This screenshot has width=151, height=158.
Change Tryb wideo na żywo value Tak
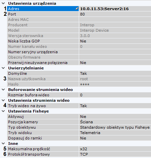[x=115, y=106]
